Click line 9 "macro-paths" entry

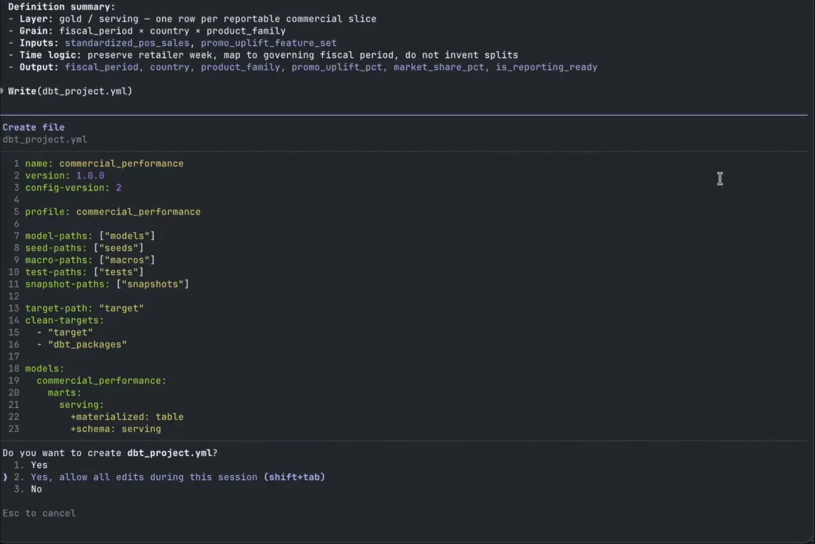tap(90, 260)
